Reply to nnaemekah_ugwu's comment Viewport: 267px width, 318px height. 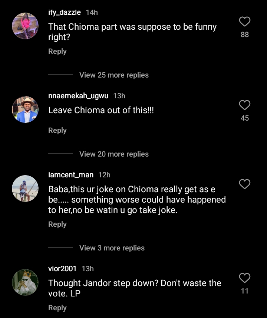click(57, 131)
